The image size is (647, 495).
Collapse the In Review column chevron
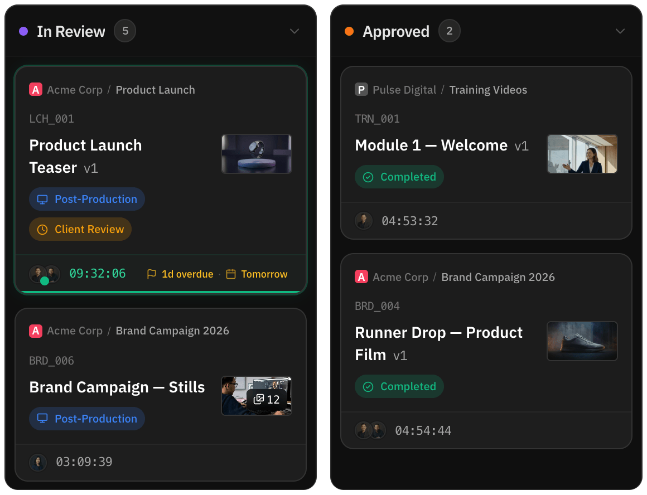294,31
